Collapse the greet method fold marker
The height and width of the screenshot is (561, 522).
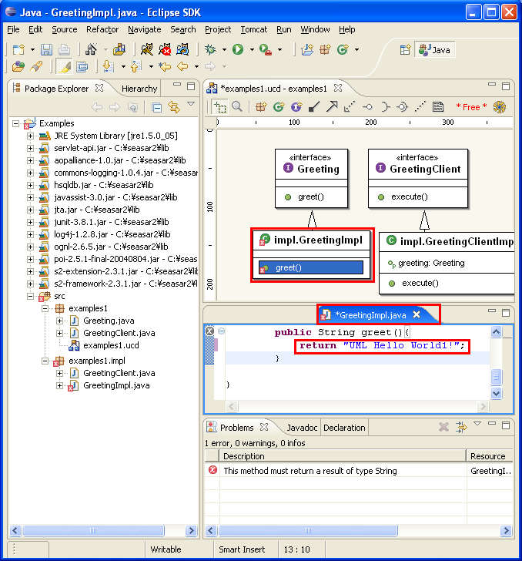222,331
